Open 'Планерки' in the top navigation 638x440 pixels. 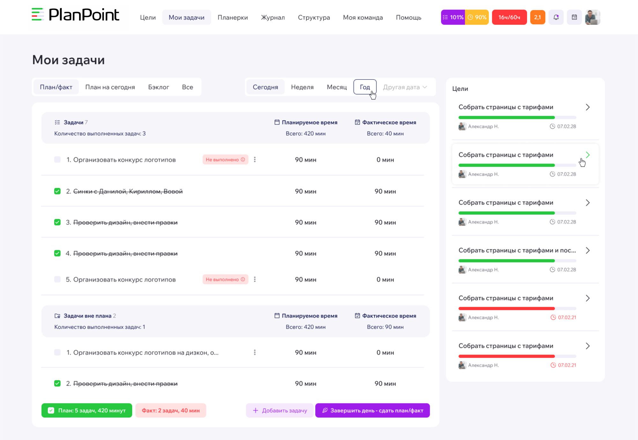(233, 18)
